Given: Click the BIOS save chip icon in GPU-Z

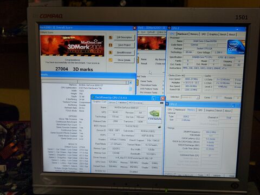Looking at the screenshot, I should pyautogui.click(x=159, y=127).
